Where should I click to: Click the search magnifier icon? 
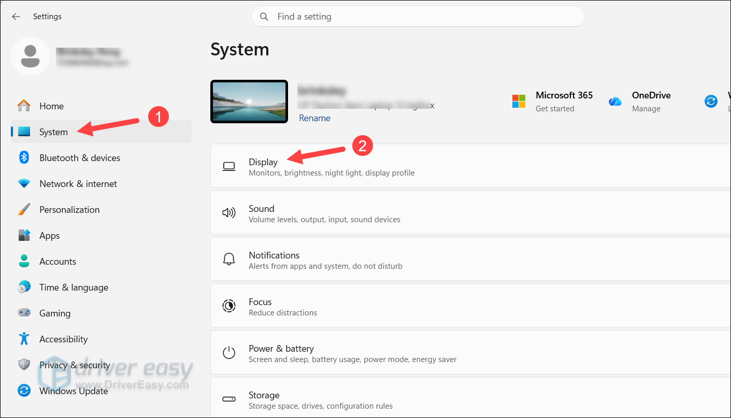264,17
